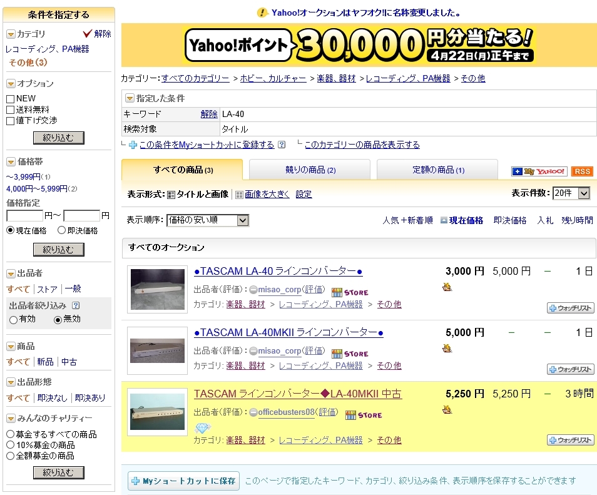
Task: Switch to 競りの商品 tab
Action: point(310,170)
